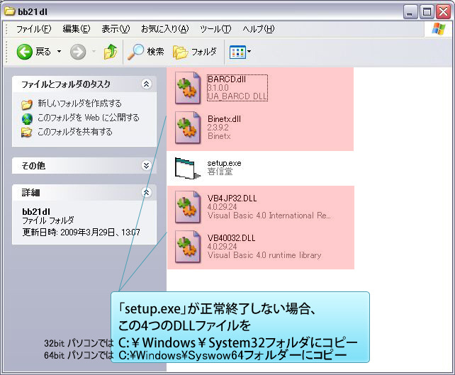Open the お気に入り(A) menu
This screenshot has width=455, height=375.
(x=165, y=29)
